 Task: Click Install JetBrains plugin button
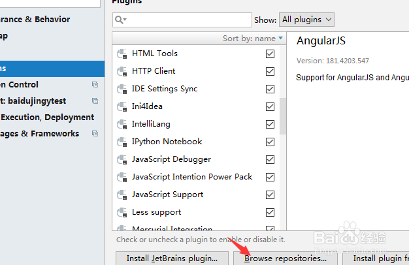tap(172, 258)
